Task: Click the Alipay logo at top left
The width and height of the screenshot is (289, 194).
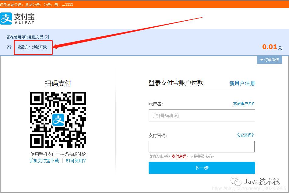Action: click(x=17, y=18)
